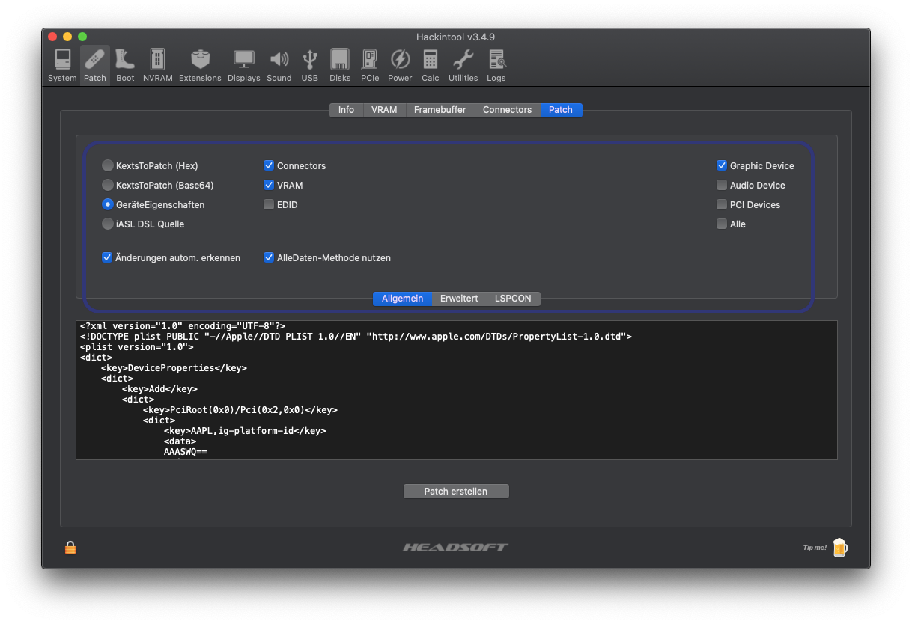The image size is (912, 624).
Task: Click the DOCTYPE plist declaration line
Action: tap(356, 337)
